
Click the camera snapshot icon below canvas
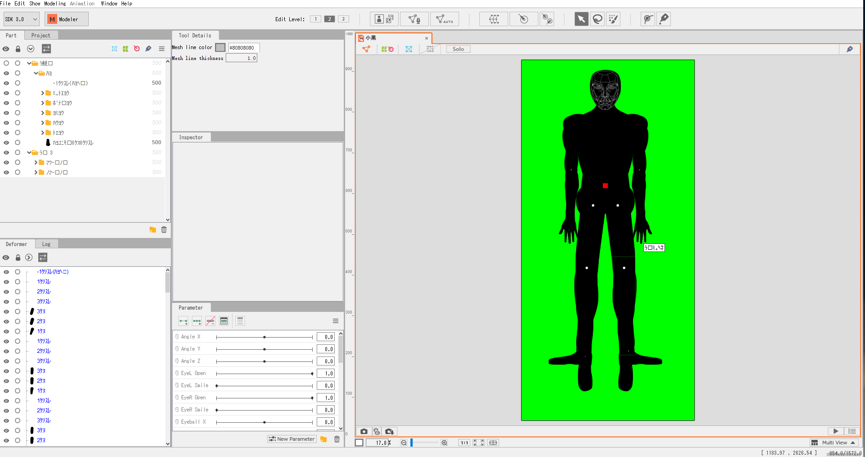364,431
